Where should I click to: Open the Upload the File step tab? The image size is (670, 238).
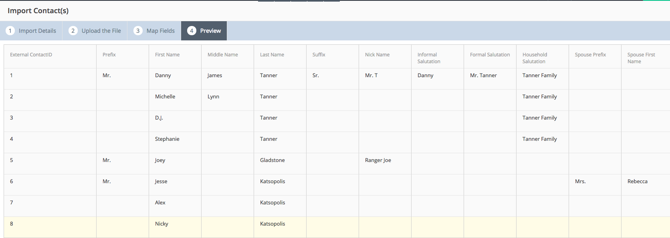pos(95,31)
